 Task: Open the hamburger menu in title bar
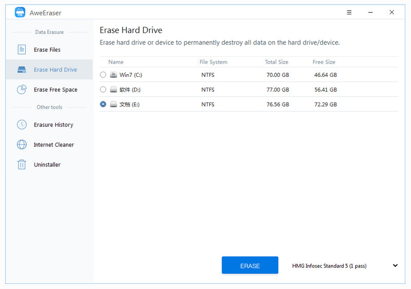349,12
